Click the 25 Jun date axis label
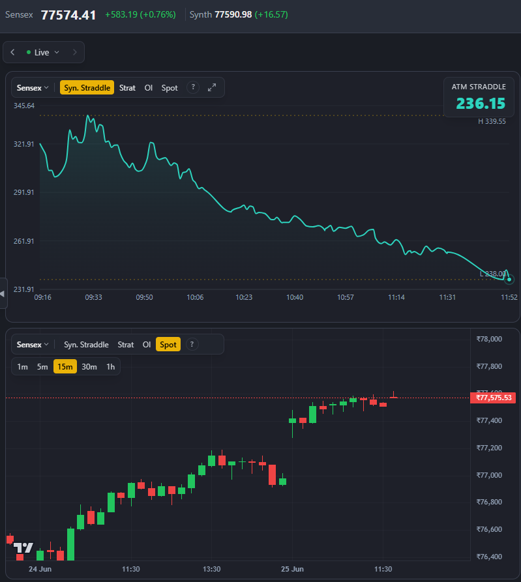Screen dimensions: 521x582 (292, 569)
